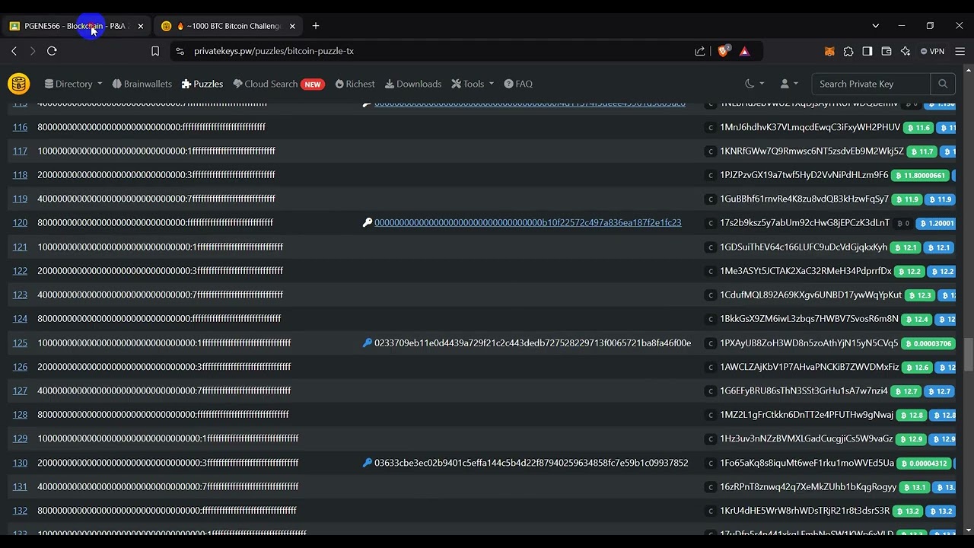Open the Brave Wallet icon
974x548 pixels.
click(886, 51)
